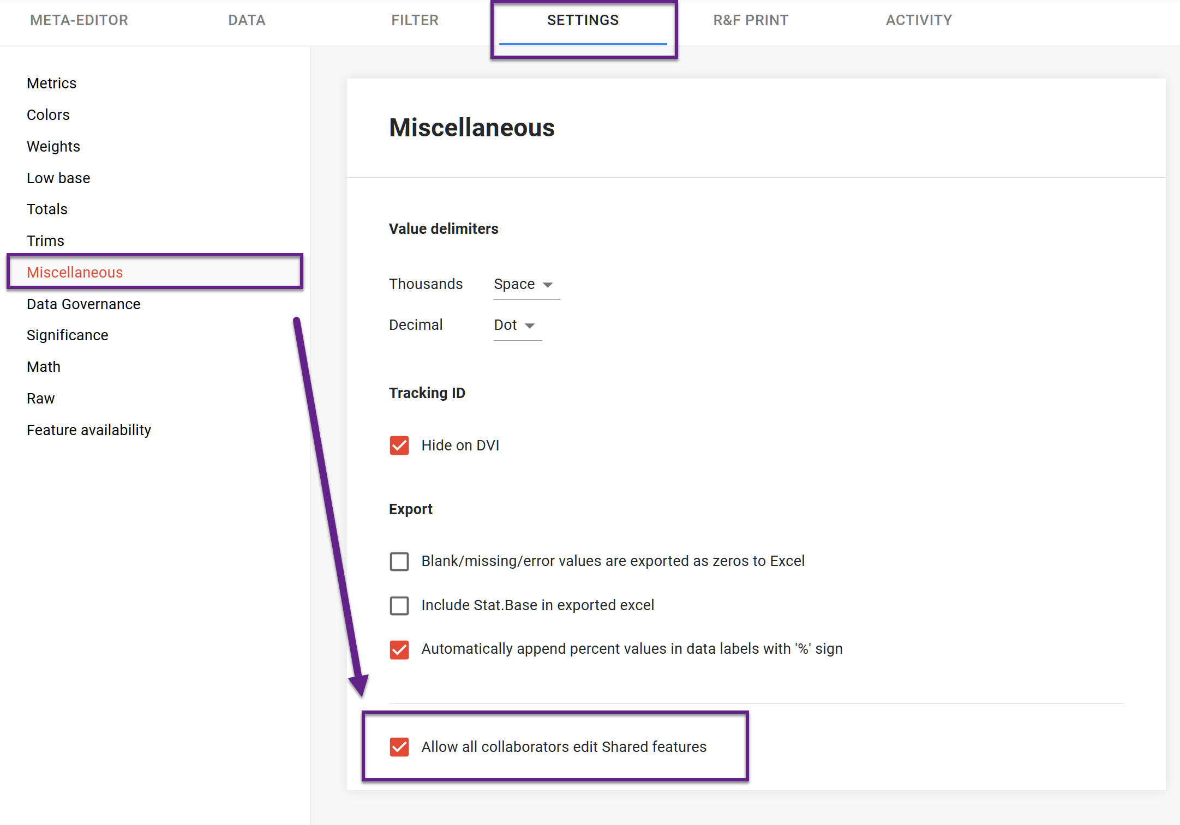This screenshot has width=1180, height=825.
Task: Open Feature availability settings
Action: click(89, 430)
